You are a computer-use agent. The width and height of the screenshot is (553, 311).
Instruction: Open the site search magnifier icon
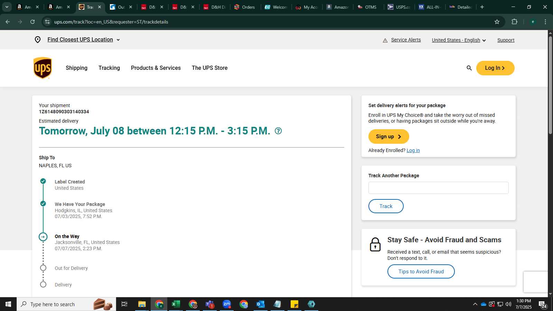point(469,68)
